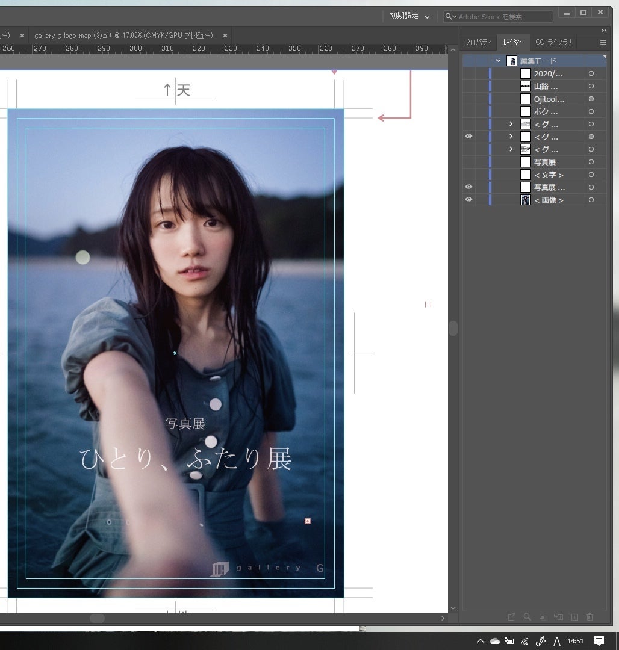Image resolution: width=619 pixels, height=650 pixels.
Task: Open the Layers panel hamburger menu
Action: point(603,42)
